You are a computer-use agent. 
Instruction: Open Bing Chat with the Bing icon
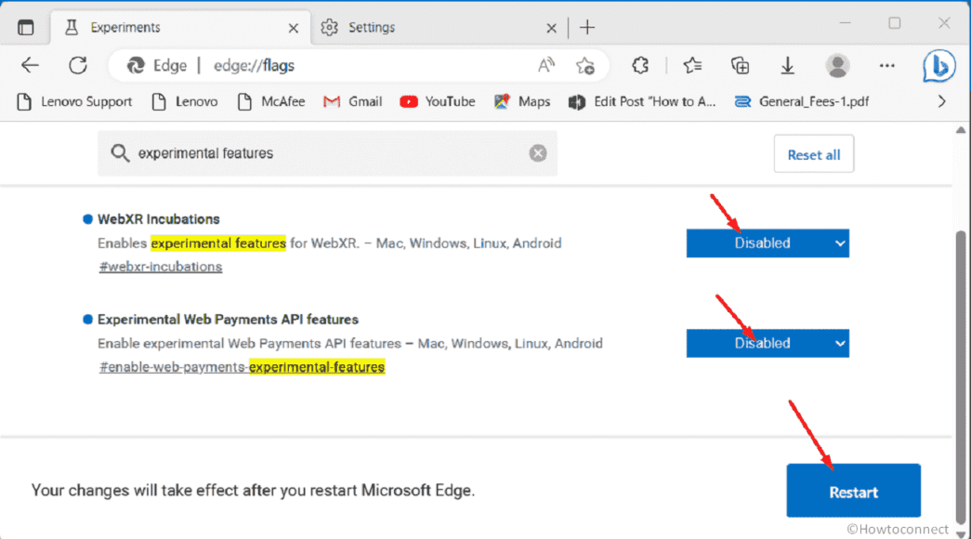(938, 65)
